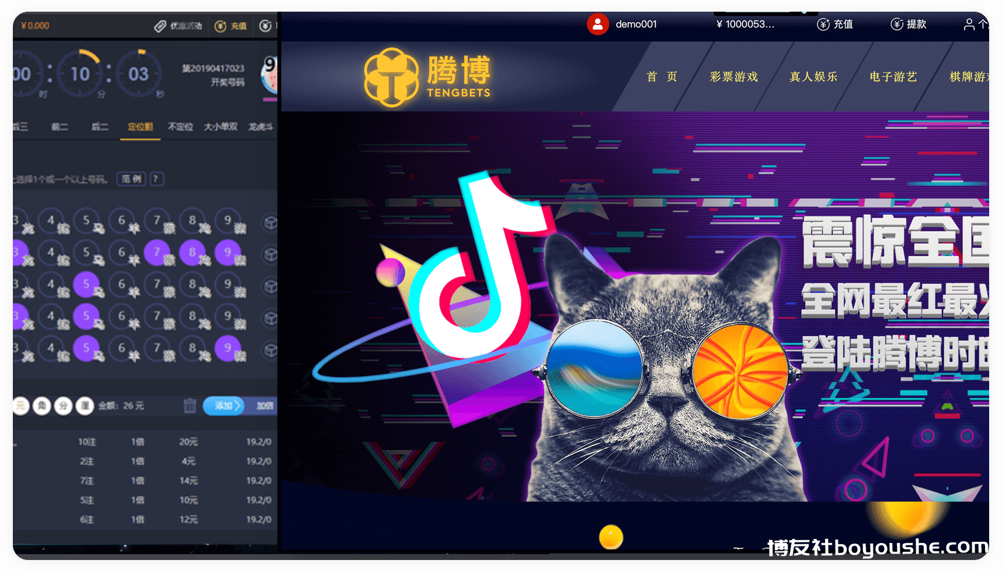
Task: Open 棋牌游戏 in the main navigation
Action: [x=969, y=76]
